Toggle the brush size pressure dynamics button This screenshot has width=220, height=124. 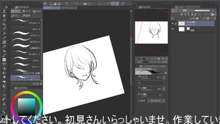164,77
